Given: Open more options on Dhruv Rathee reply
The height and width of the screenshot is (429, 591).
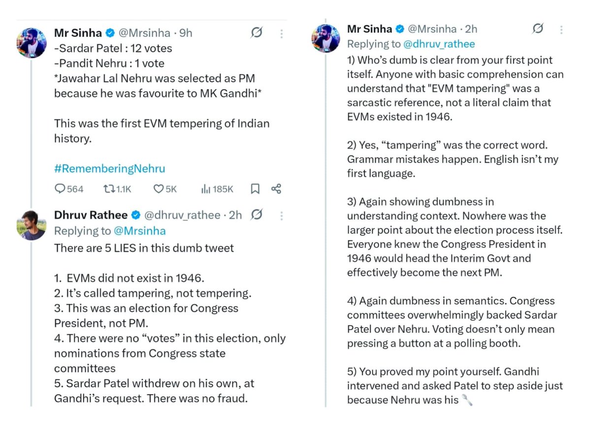Looking at the screenshot, I should [281, 215].
